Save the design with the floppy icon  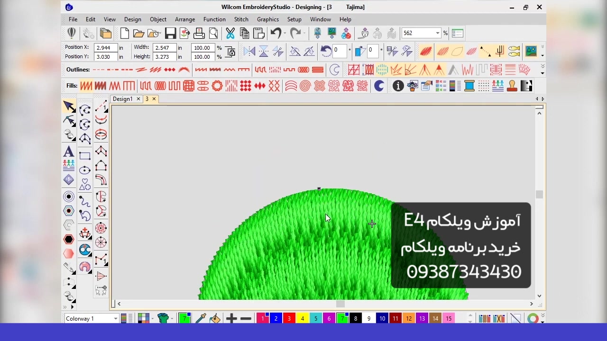170,33
